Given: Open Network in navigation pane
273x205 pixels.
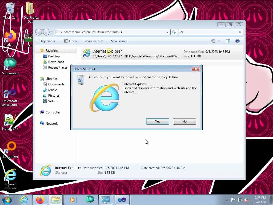Looking at the screenshot, I should pos(51,124).
